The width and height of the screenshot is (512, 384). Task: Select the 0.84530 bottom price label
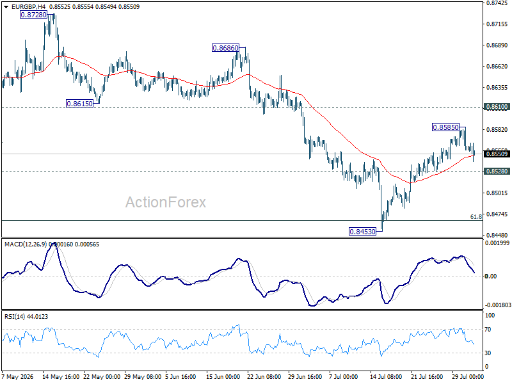click(x=362, y=232)
